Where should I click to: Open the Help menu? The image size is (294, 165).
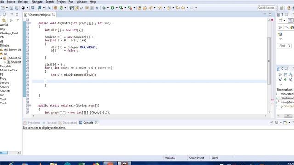[93, 2]
